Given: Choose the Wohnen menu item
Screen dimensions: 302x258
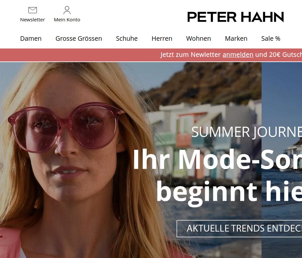Looking at the screenshot, I should (198, 38).
